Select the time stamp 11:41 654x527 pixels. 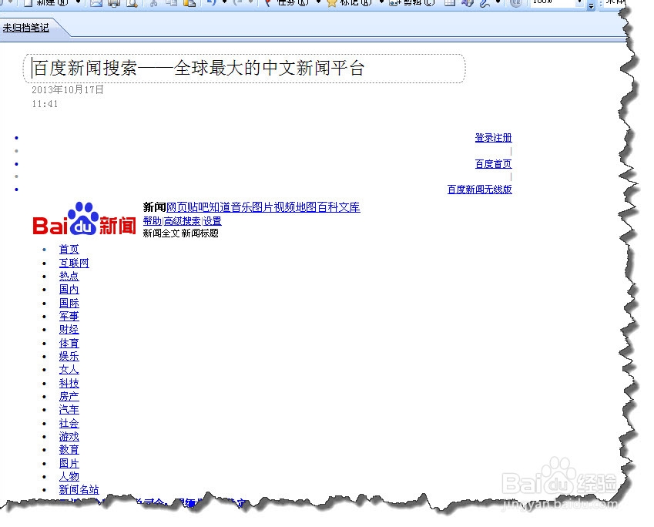(45, 104)
